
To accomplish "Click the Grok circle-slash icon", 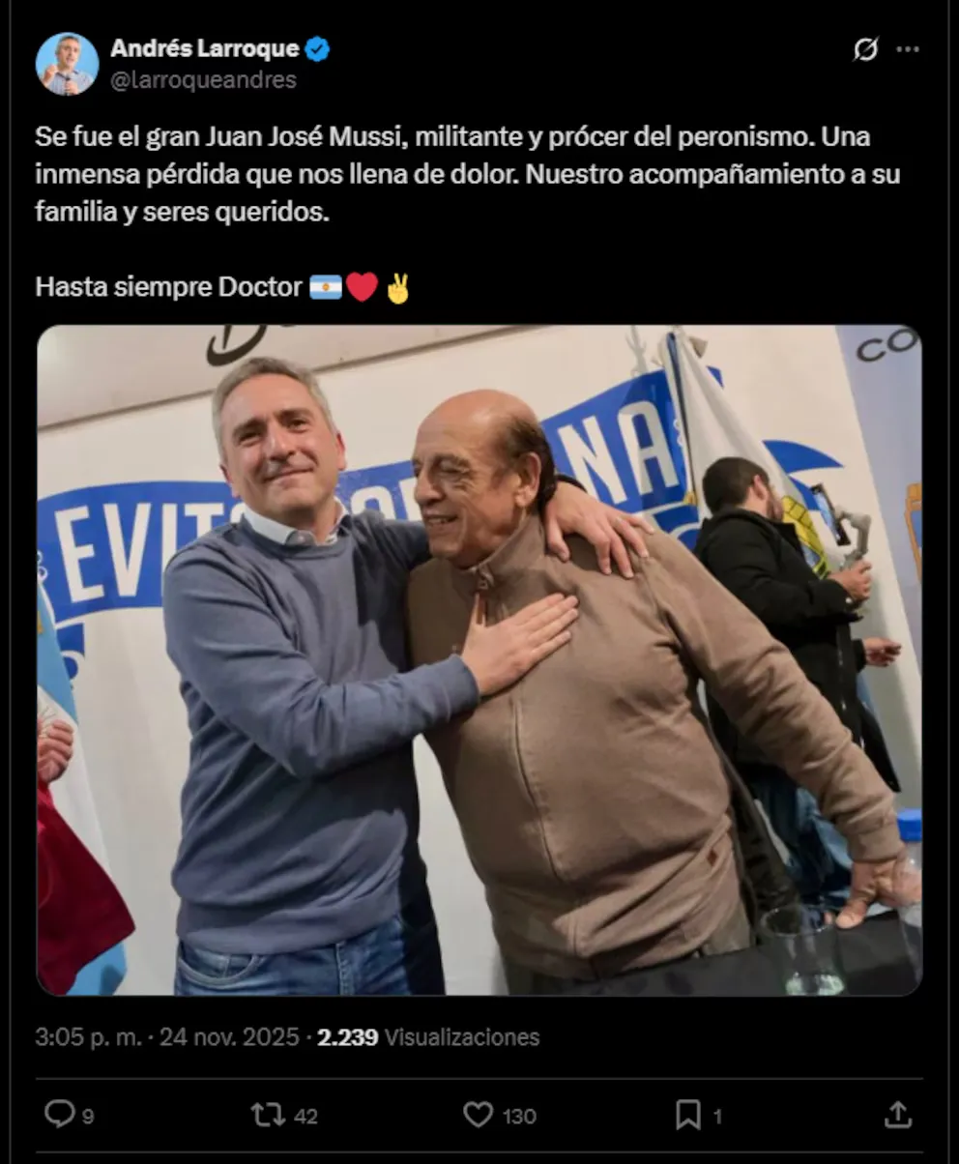I will (865, 50).
